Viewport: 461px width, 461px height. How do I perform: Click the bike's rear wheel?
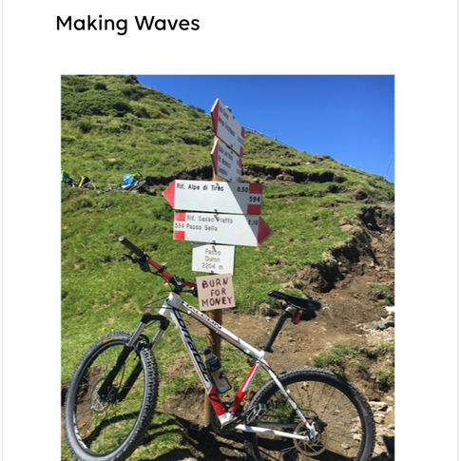(311, 416)
